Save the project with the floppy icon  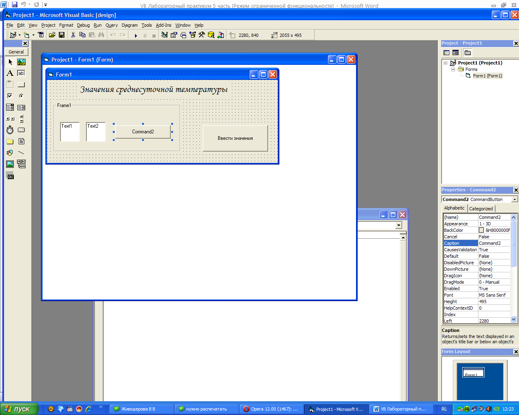tap(62, 35)
